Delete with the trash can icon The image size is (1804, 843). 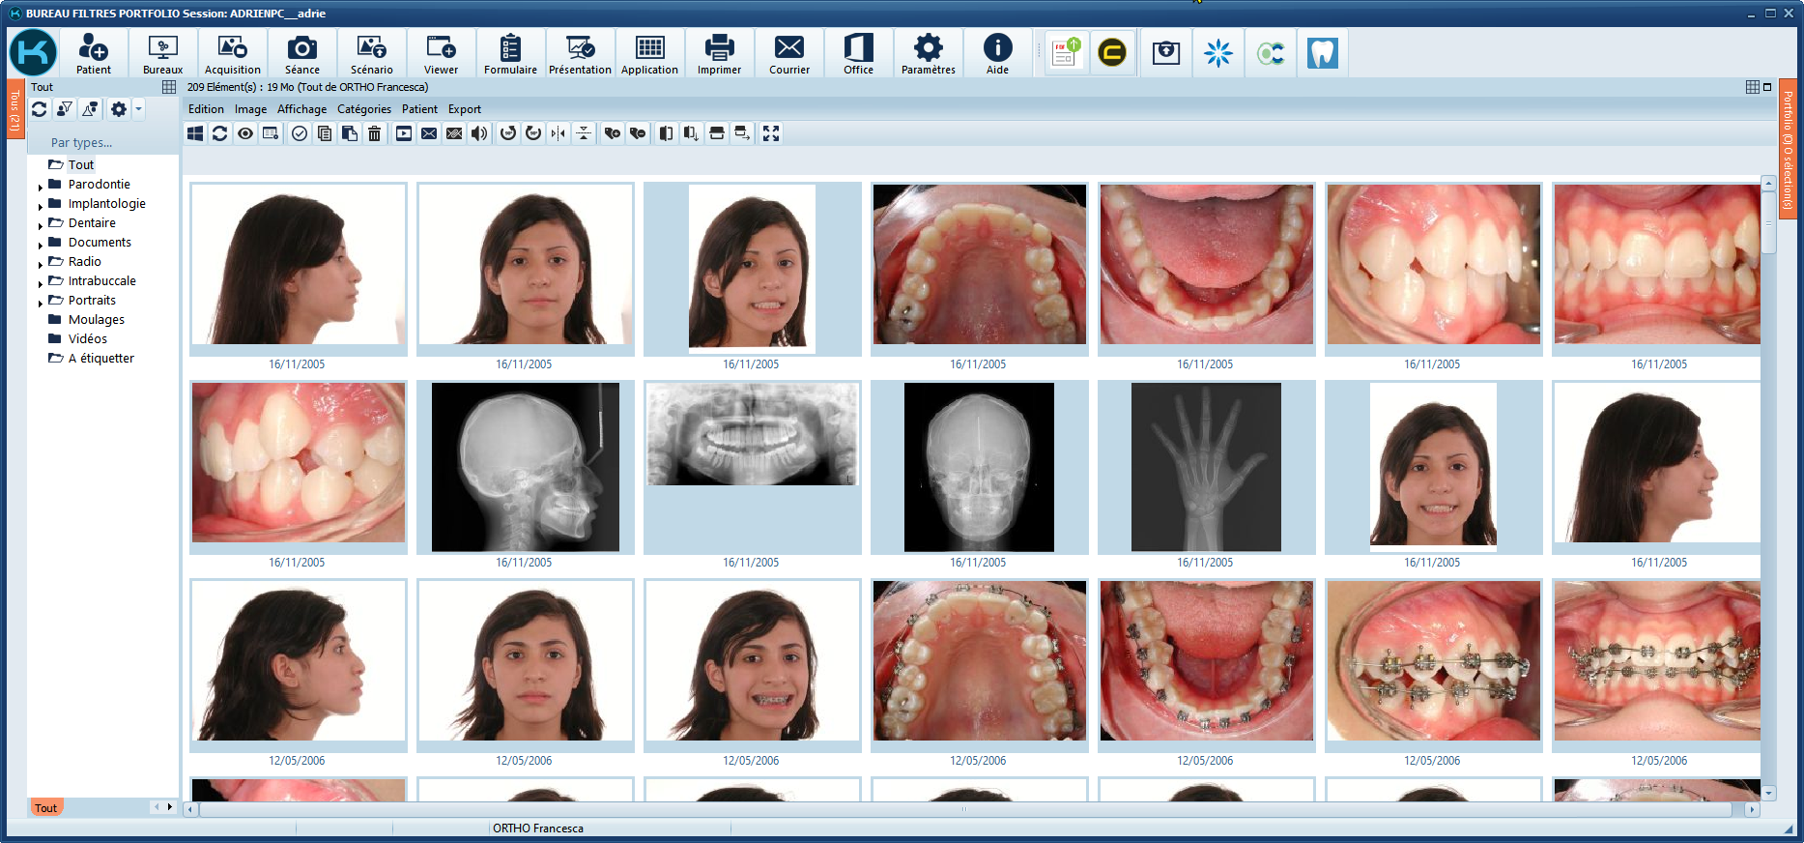pos(374,133)
